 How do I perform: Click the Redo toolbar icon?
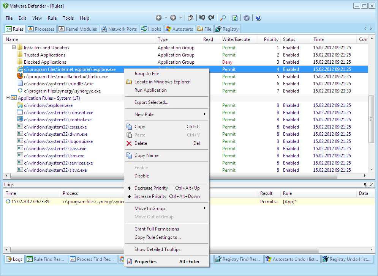[211, 18]
